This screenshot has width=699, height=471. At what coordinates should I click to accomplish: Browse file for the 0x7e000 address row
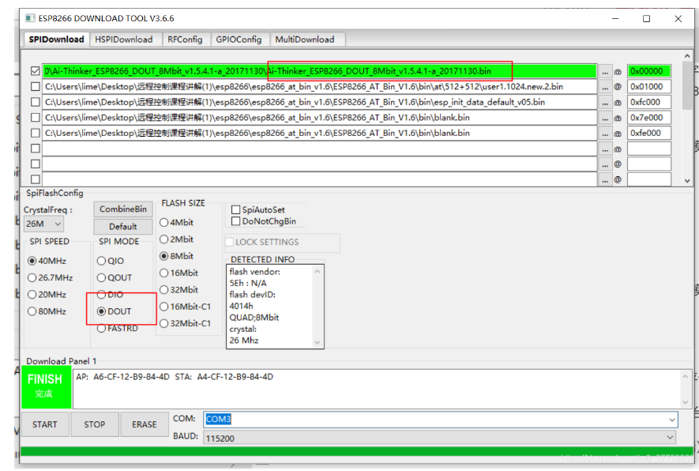[605, 118]
